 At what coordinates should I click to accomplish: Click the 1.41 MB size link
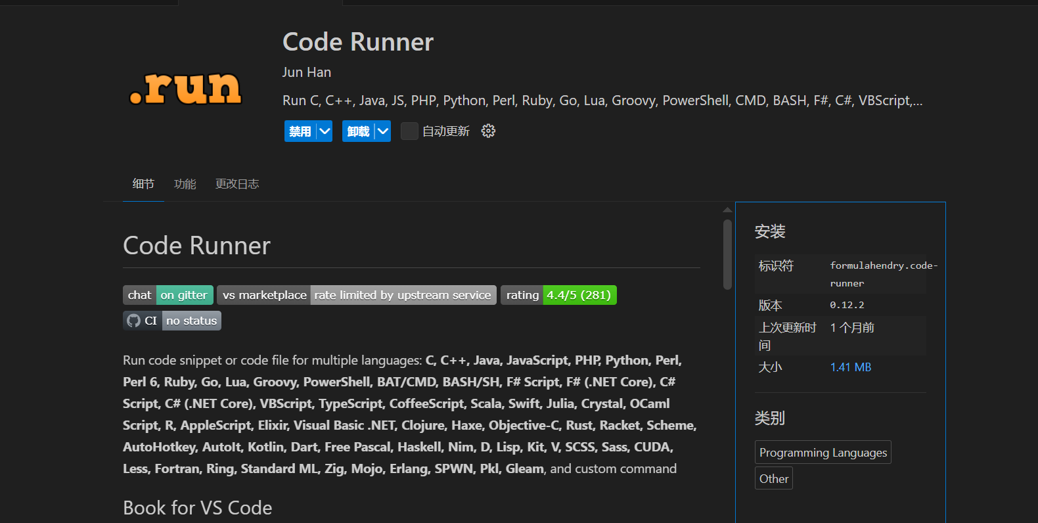pyautogui.click(x=851, y=367)
